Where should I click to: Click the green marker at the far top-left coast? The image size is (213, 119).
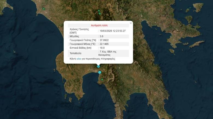pos(43,9)
